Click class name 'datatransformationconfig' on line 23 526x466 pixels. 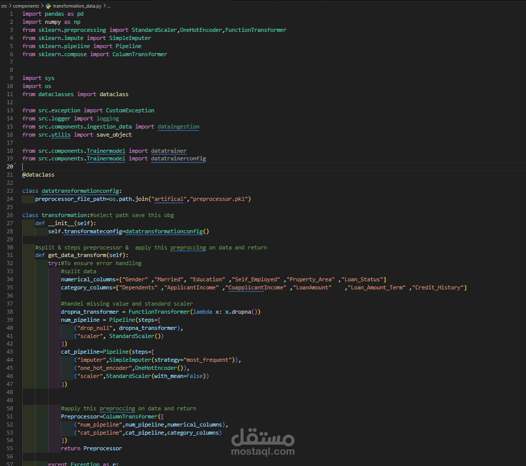tap(80, 191)
